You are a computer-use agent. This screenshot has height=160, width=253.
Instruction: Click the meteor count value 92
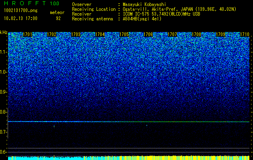[x=58, y=18]
